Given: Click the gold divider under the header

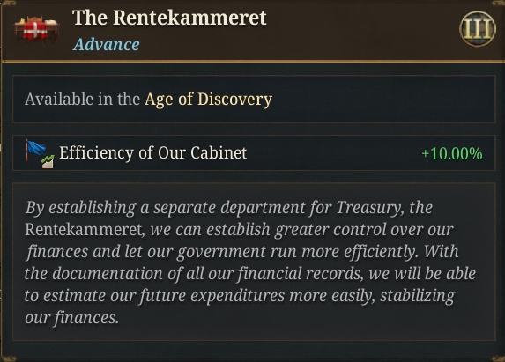Looking at the screenshot, I should pos(252,61).
